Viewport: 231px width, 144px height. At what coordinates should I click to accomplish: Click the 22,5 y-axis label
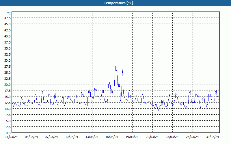8,79
